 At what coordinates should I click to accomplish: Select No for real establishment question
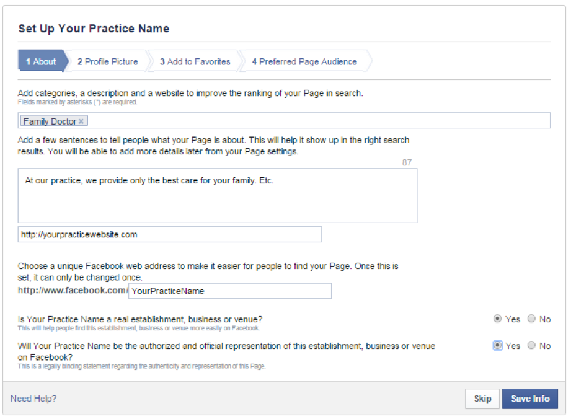tap(531, 319)
